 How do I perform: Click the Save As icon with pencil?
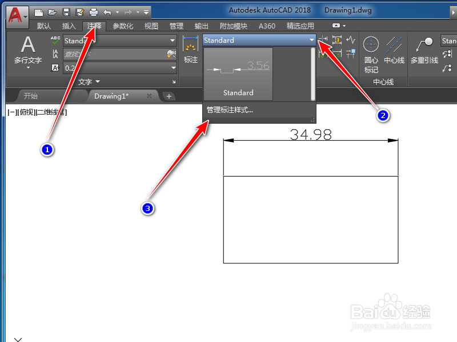[79, 12]
